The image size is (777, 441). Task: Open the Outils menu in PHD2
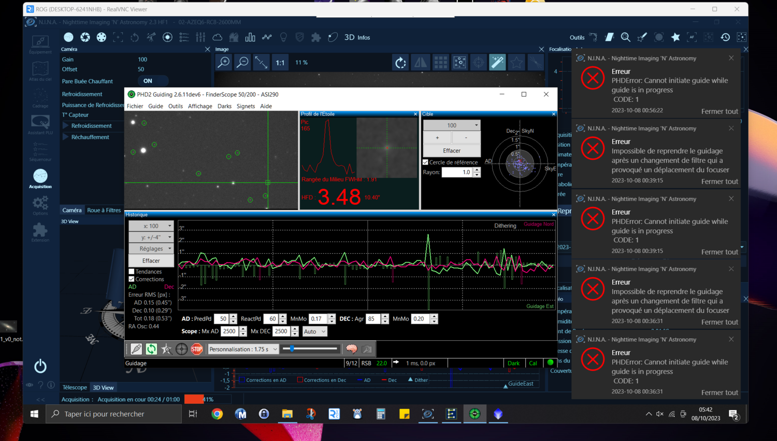(x=175, y=106)
